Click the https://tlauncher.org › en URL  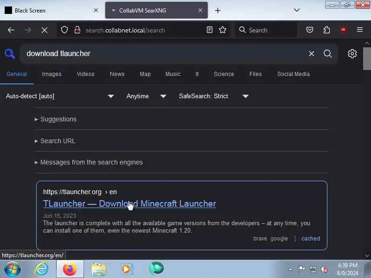[80, 192]
